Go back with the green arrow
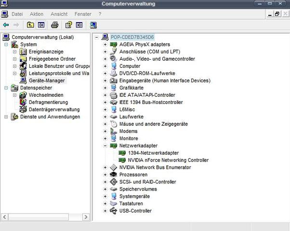Screen dimensions: 290x231 [6, 25]
